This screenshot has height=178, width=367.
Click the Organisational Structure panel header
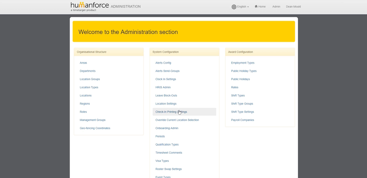coord(109,52)
